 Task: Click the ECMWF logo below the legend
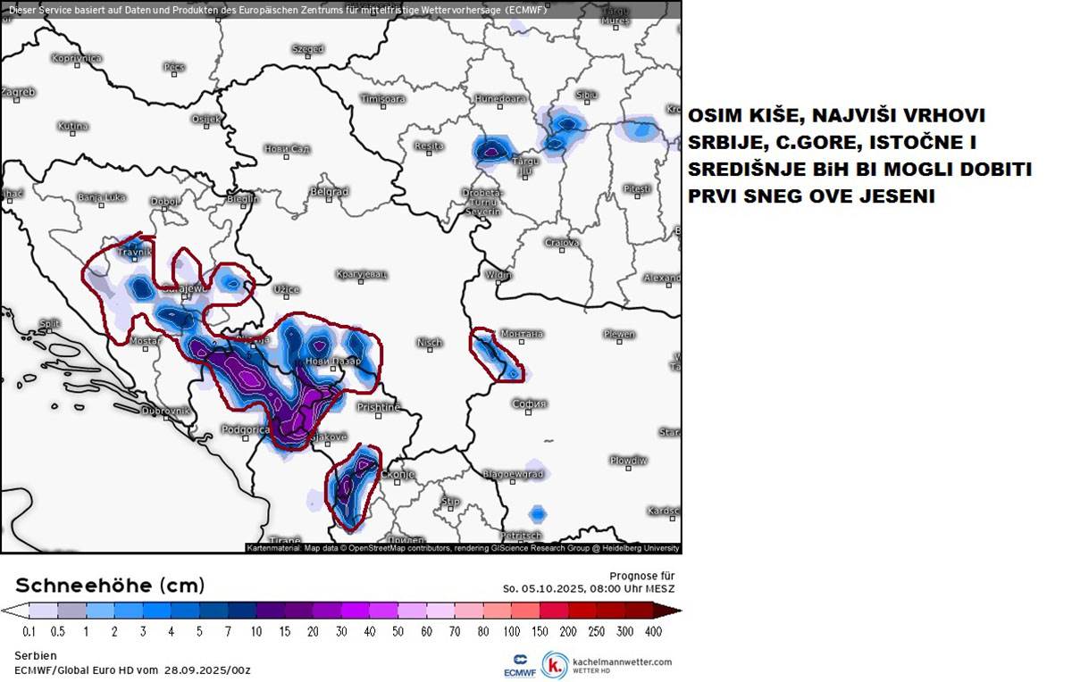(519, 665)
